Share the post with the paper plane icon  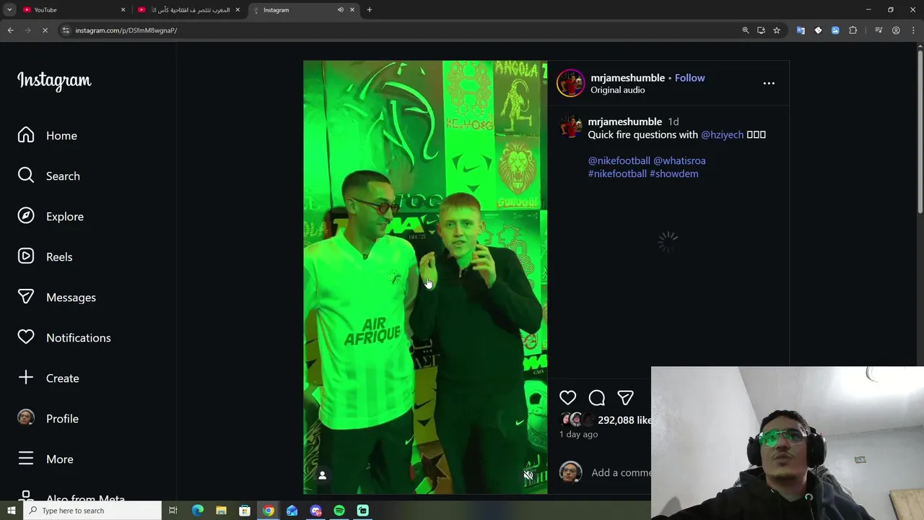[x=625, y=398]
